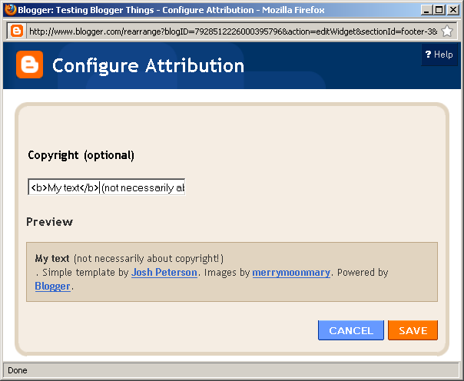The width and height of the screenshot is (464, 381).
Task: Click the 'Powered by' preview text
Action: point(363,272)
